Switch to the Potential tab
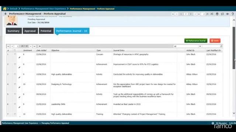Viewport: 236px width, 132px height. tap(46, 31)
